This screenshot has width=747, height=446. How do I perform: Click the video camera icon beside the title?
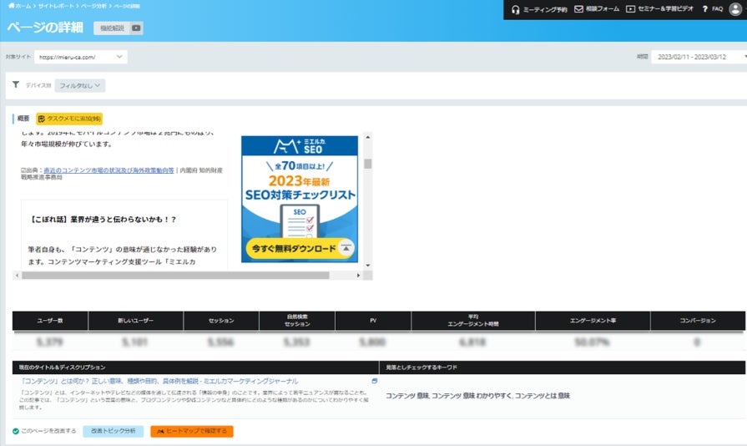tap(136, 28)
